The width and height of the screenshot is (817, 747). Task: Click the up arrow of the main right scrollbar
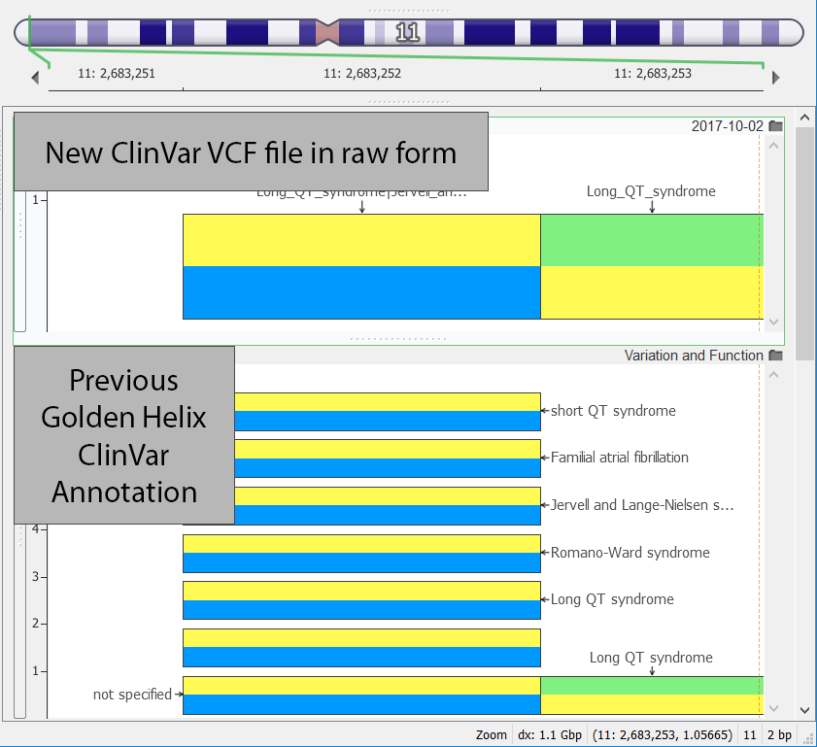point(803,116)
